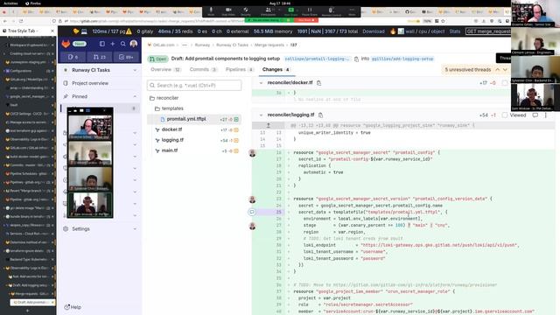Copy source branch name icon
Screen dimensions: 560x315
(x=356, y=59)
